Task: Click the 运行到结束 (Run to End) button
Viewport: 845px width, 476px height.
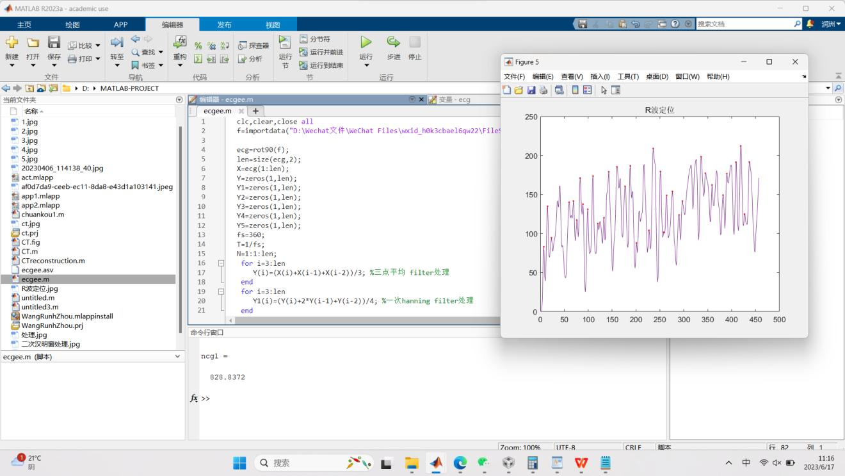Action: coord(321,65)
